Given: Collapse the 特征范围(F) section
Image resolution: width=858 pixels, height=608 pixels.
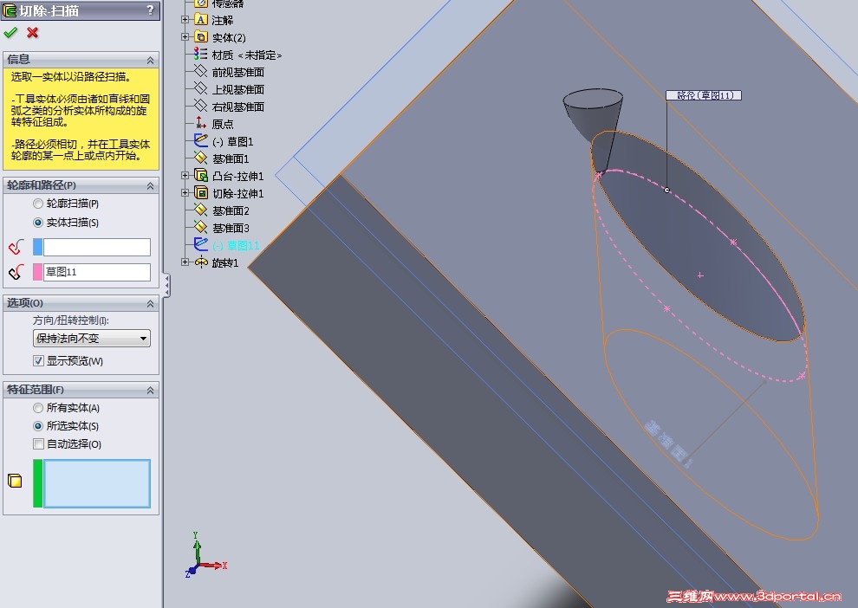Looking at the screenshot, I should click(150, 390).
